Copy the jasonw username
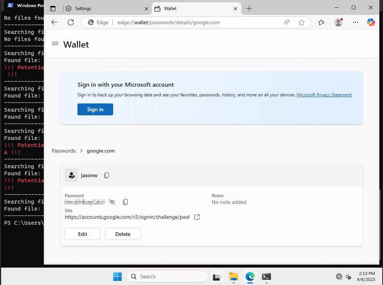The width and height of the screenshot is (383, 285). pyautogui.click(x=106, y=175)
